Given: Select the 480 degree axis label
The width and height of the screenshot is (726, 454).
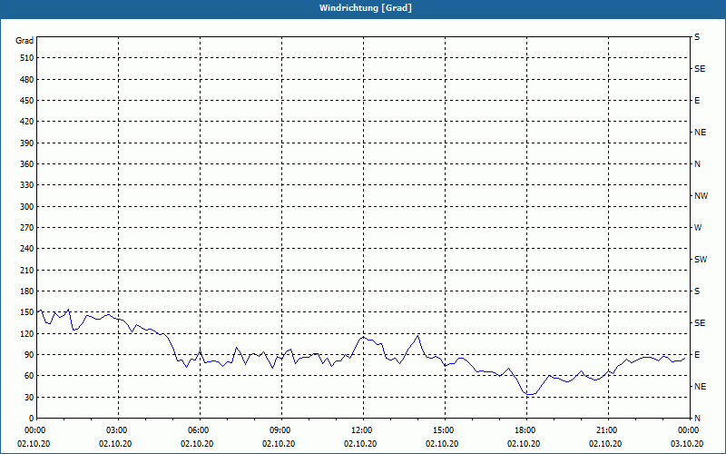Looking at the screenshot, I should pyautogui.click(x=27, y=80).
